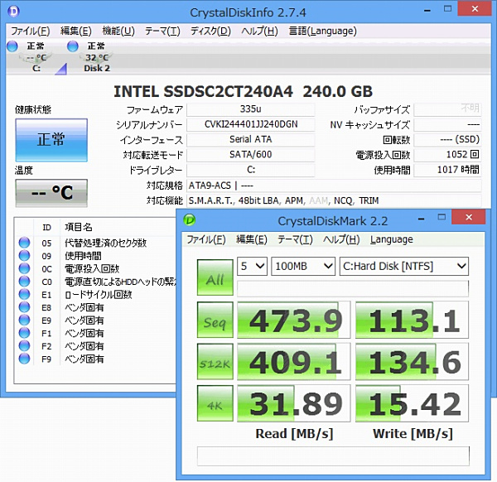
Task: Start the Seq benchmark test
Action: coord(215,320)
